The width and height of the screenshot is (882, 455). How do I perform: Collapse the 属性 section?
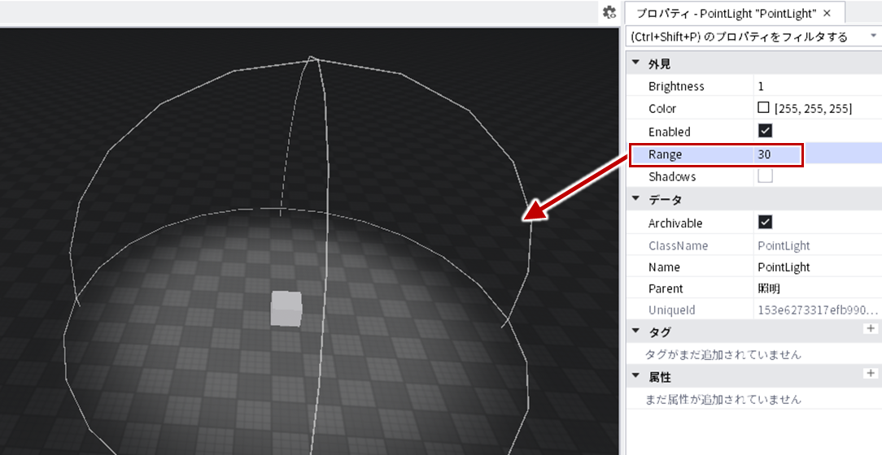636,375
